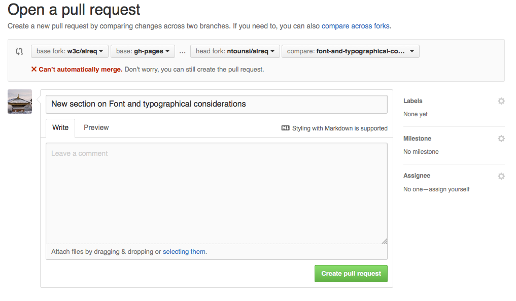Focus the pull request title field
Viewport: 516px width, 301px height.
pos(216,104)
